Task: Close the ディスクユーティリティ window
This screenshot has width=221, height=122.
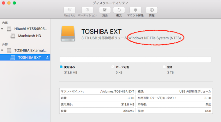Action: (x=3, y=3)
